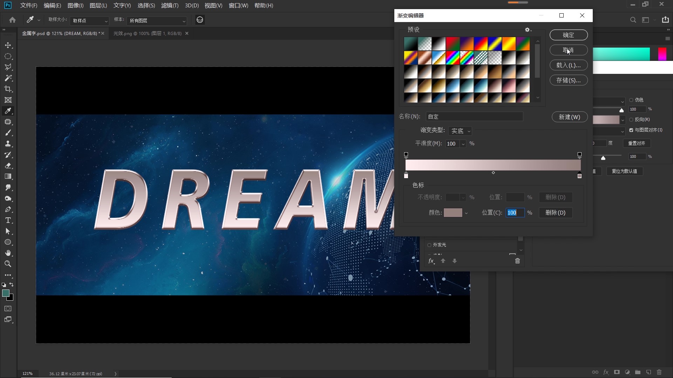The height and width of the screenshot is (378, 673).
Task: Select the Zoom tool
Action: (8, 264)
